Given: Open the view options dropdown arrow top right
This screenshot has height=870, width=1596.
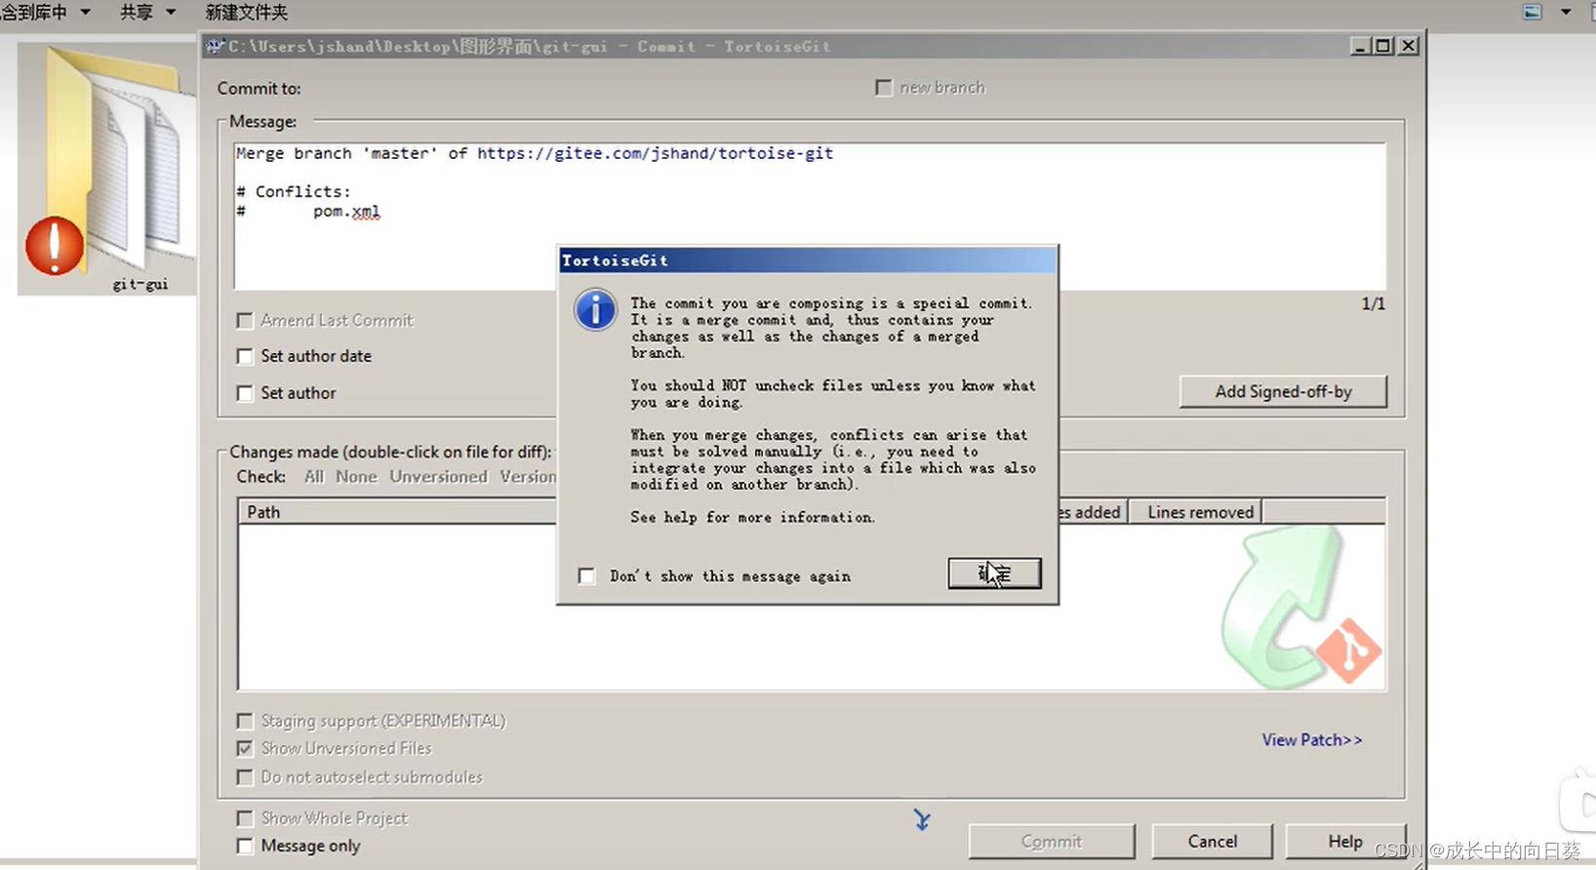Looking at the screenshot, I should (1566, 12).
